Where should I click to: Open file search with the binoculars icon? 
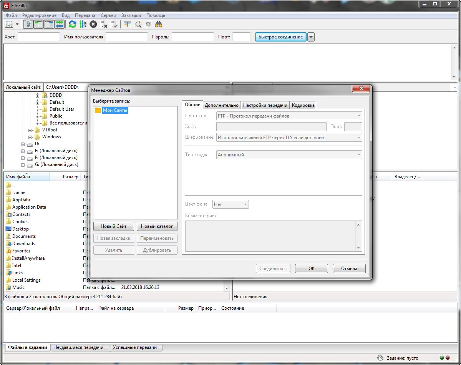pyautogui.click(x=159, y=24)
